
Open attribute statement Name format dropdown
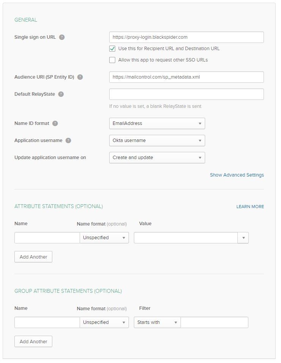(104, 238)
